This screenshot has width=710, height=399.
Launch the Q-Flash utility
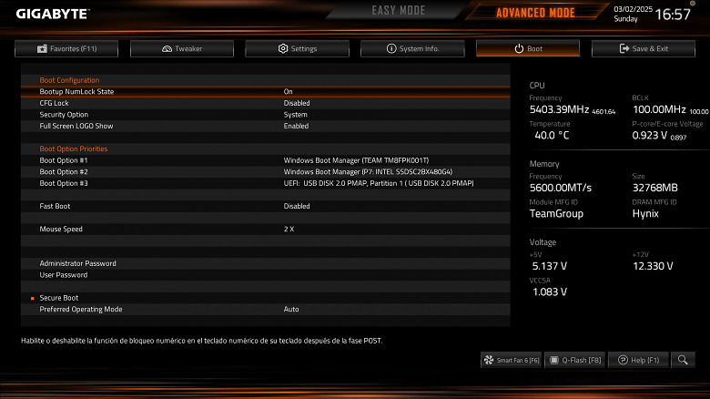pos(575,360)
